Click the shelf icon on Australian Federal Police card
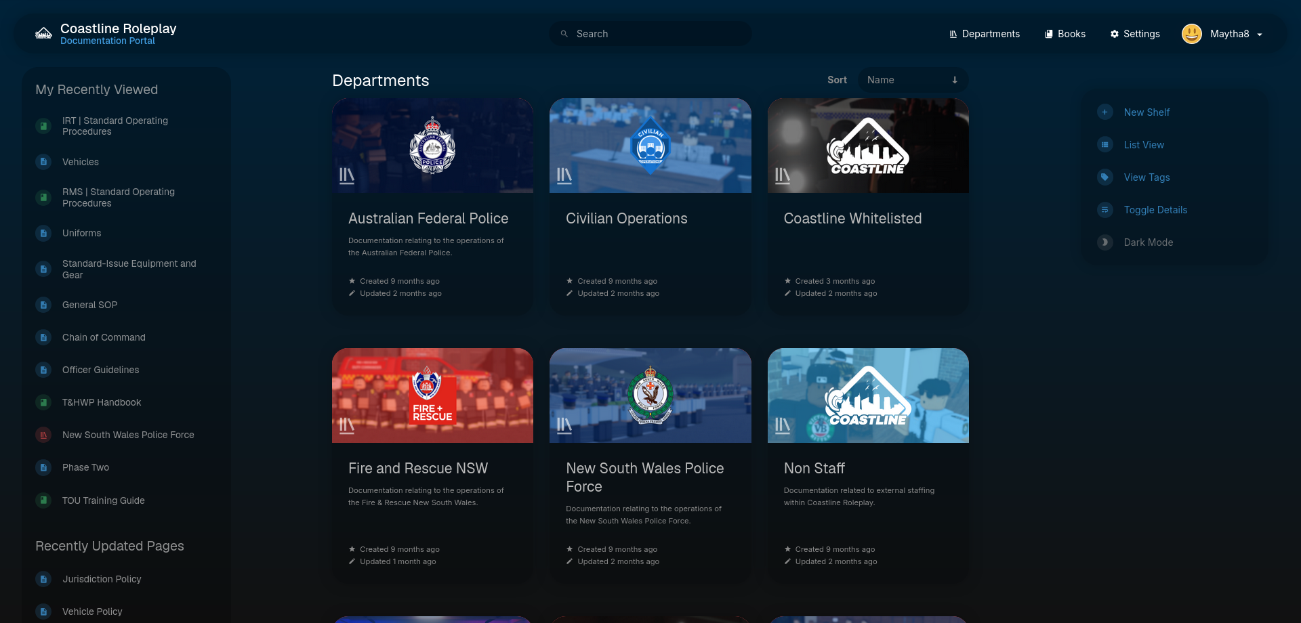 tap(347, 176)
